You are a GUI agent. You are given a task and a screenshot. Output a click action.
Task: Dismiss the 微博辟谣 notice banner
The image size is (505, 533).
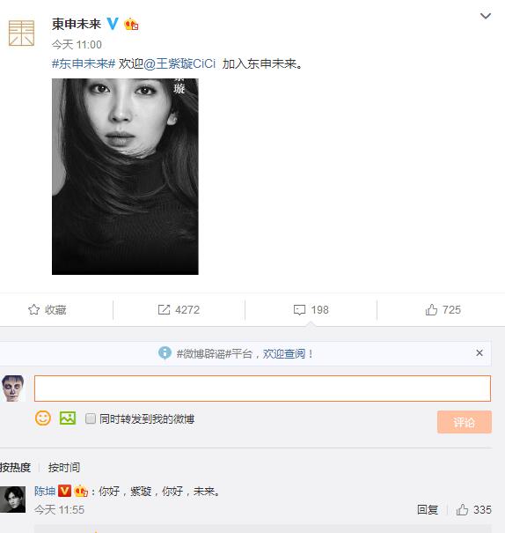click(479, 353)
